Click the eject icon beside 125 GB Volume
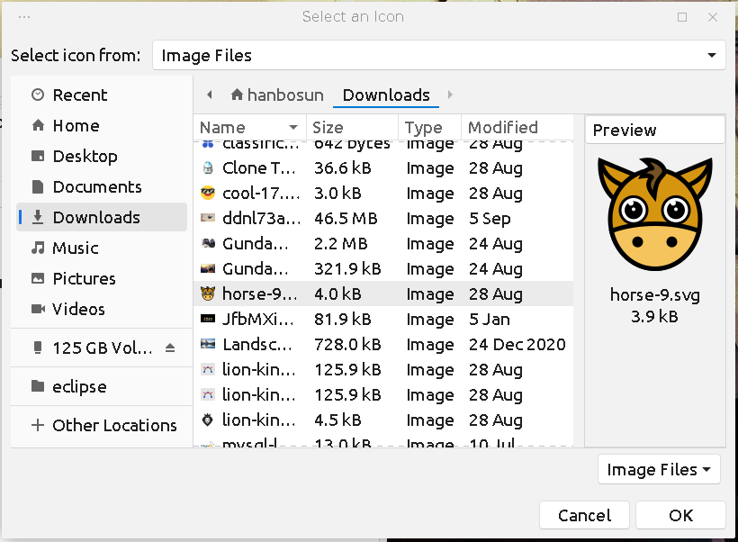The height and width of the screenshot is (542, 738). point(171,348)
